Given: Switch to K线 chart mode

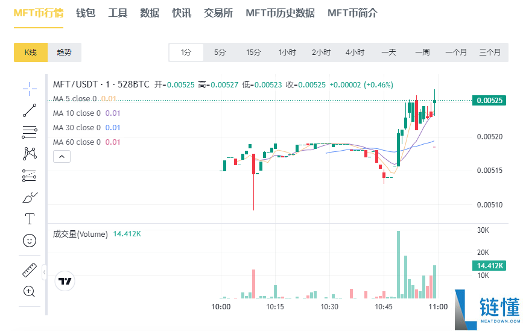Looking at the screenshot, I should [31, 52].
